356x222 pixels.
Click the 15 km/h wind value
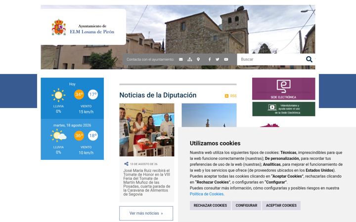[x=86, y=111]
